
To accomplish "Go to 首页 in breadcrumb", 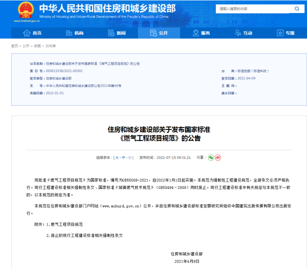I will tap(15, 46).
